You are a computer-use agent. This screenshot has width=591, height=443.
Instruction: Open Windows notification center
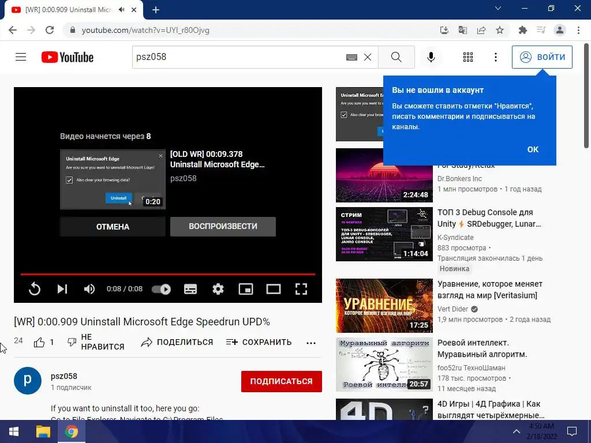(572, 431)
